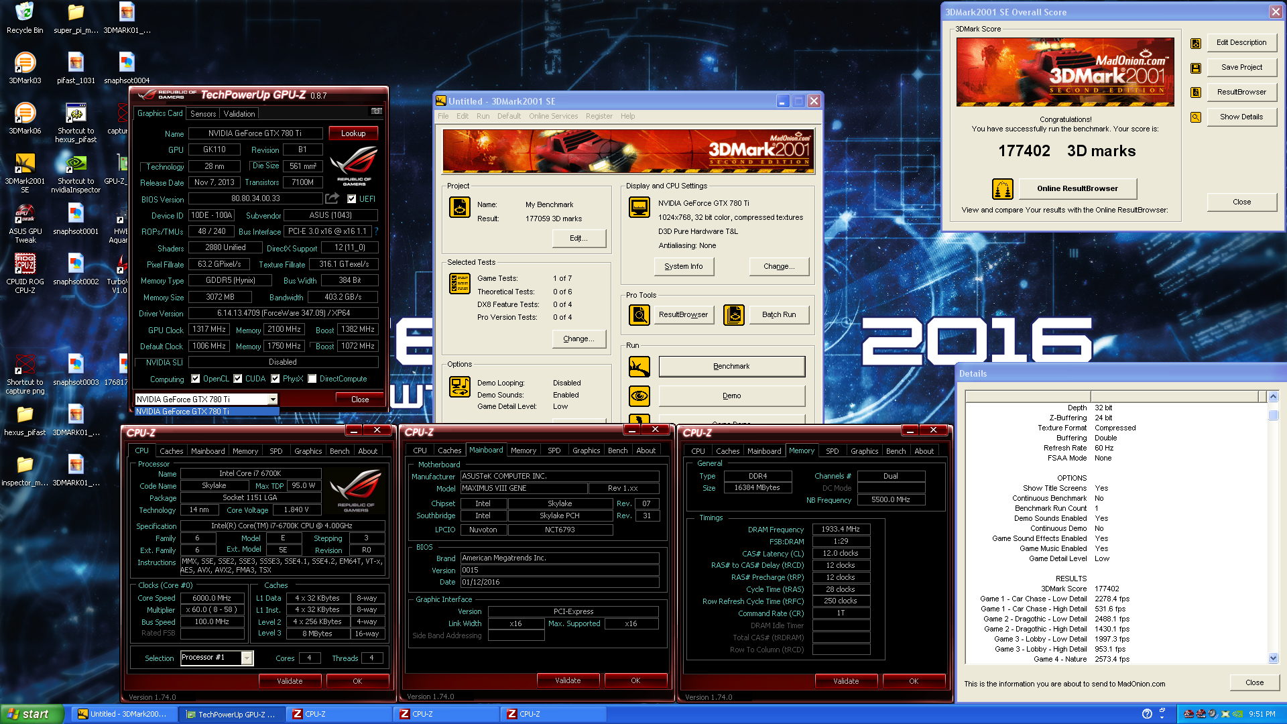This screenshot has height=724, width=1287.
Task: Switch to the Validation tab in GPU-Z
Action: [239, 114]
